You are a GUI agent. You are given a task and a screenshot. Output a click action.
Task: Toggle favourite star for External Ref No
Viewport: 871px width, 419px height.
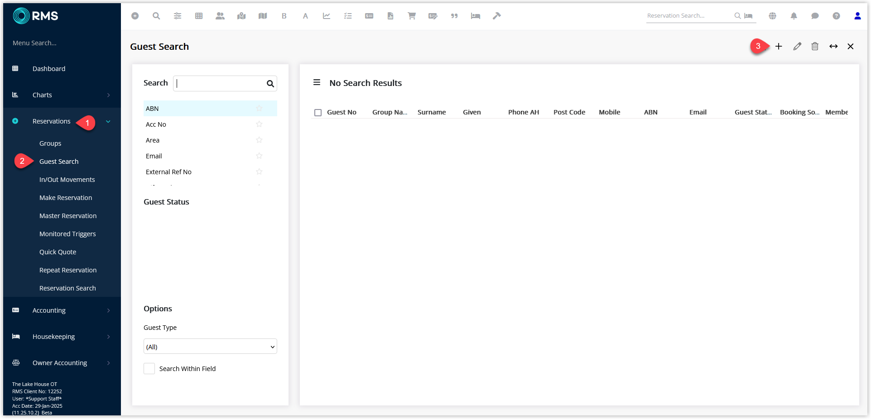(259, 171)
